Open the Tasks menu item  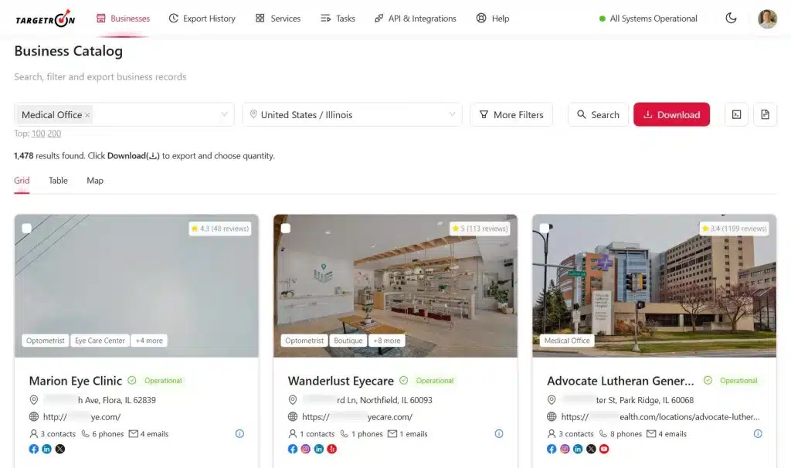click(338, 19)
